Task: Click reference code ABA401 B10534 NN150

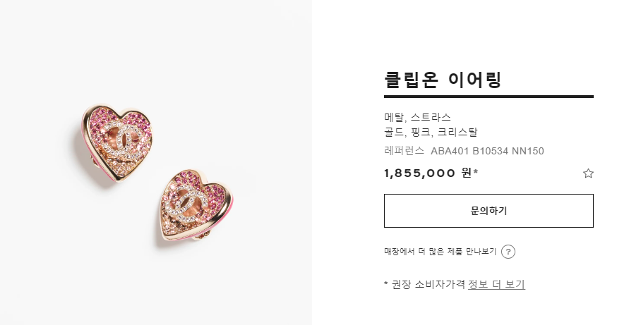Action: pyautogui.click(x=487, y=151)
